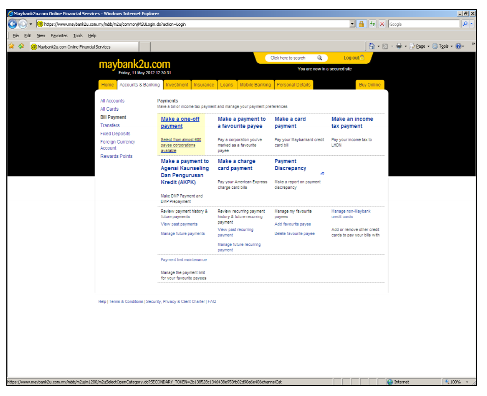
Task: Click the printer icon in command bar
Action: (x=399, y=46)
